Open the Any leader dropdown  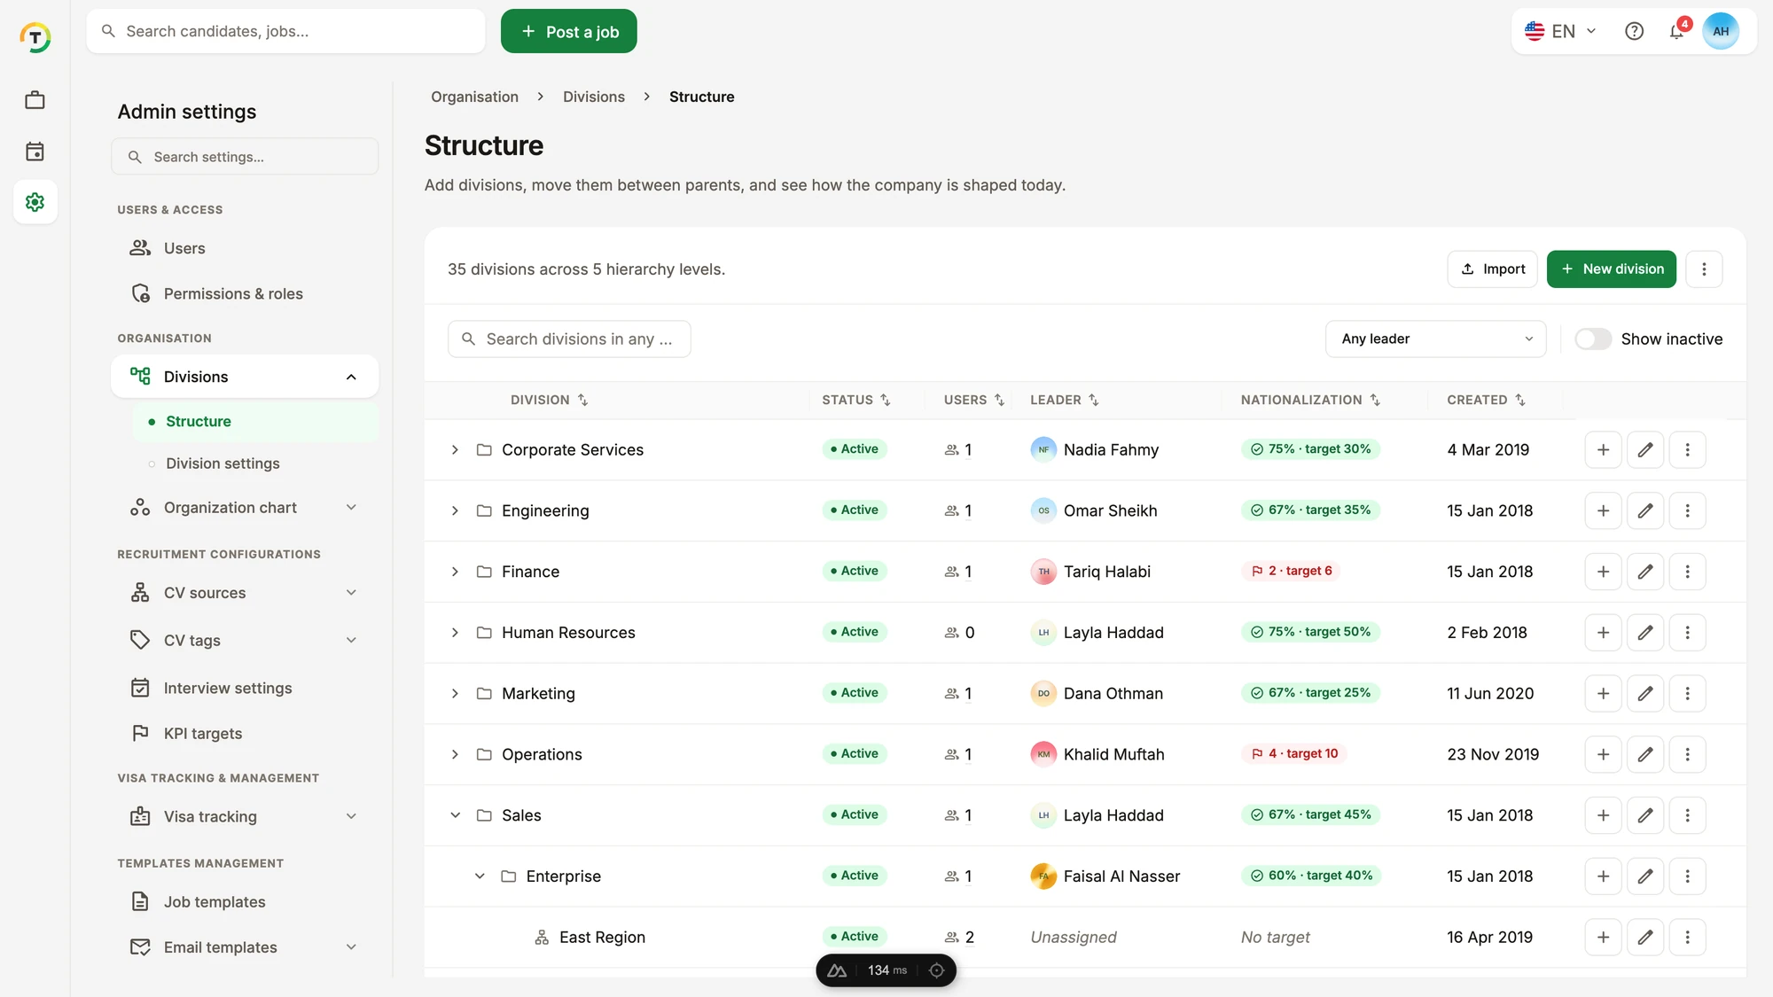point(1435,339)
